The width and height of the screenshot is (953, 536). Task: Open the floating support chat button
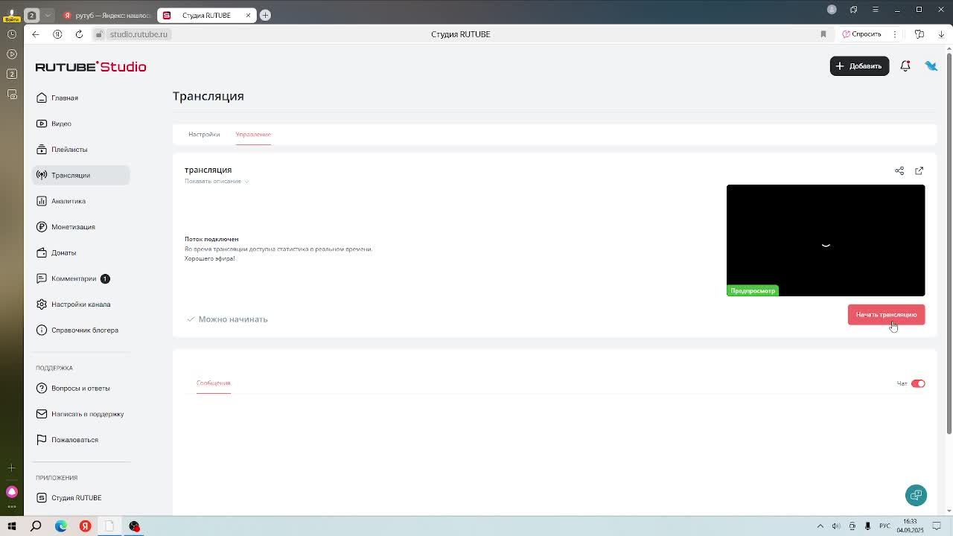[916, 495]
